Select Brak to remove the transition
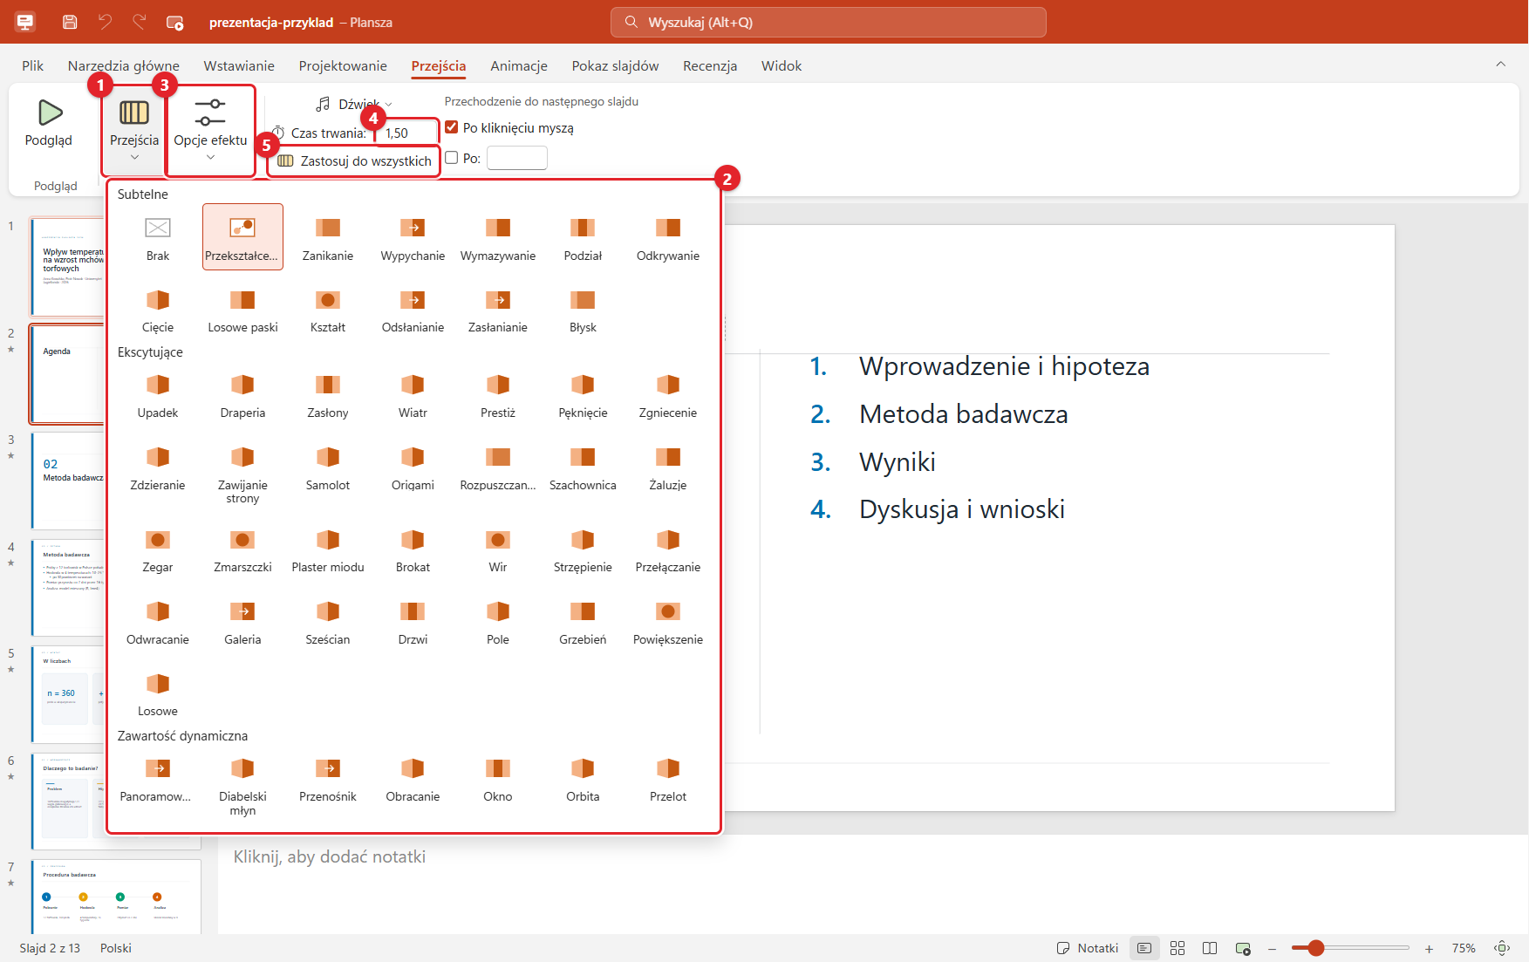The height and width of the screenshot is (962, 1529). (x=158, y=237)
